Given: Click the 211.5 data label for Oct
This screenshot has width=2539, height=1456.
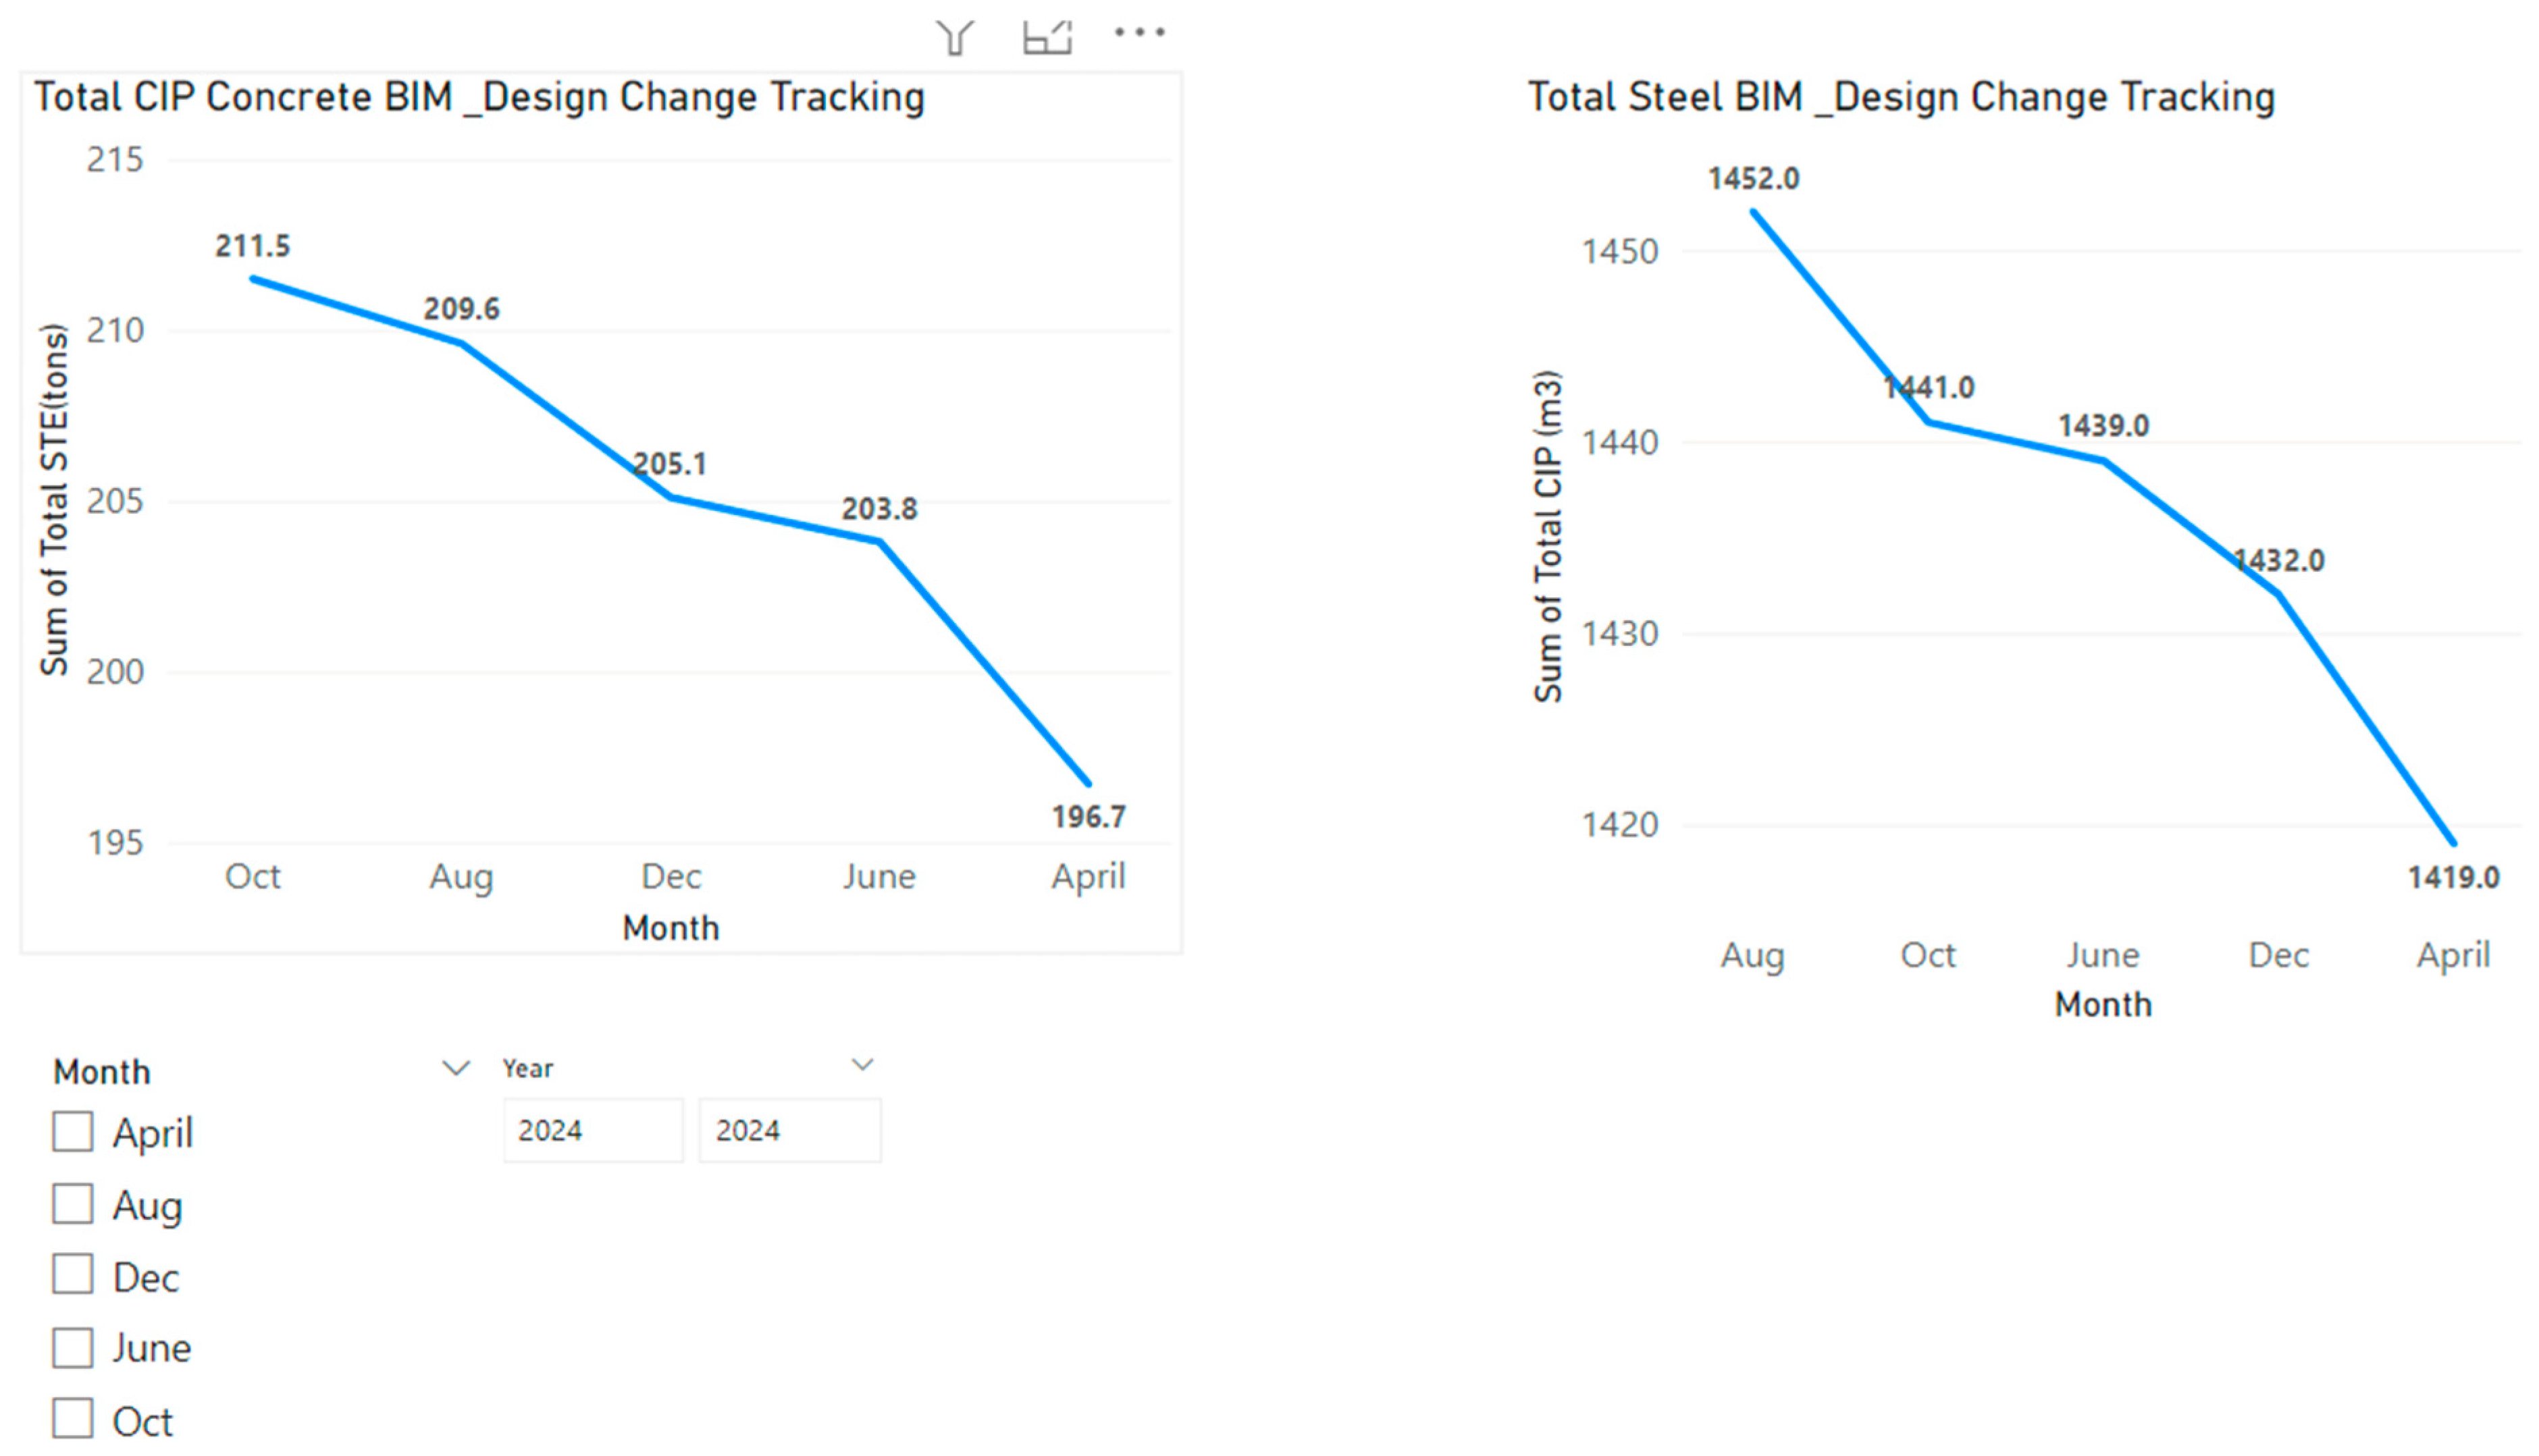Looking at the screenshot, I should click(x=252, y=246).
